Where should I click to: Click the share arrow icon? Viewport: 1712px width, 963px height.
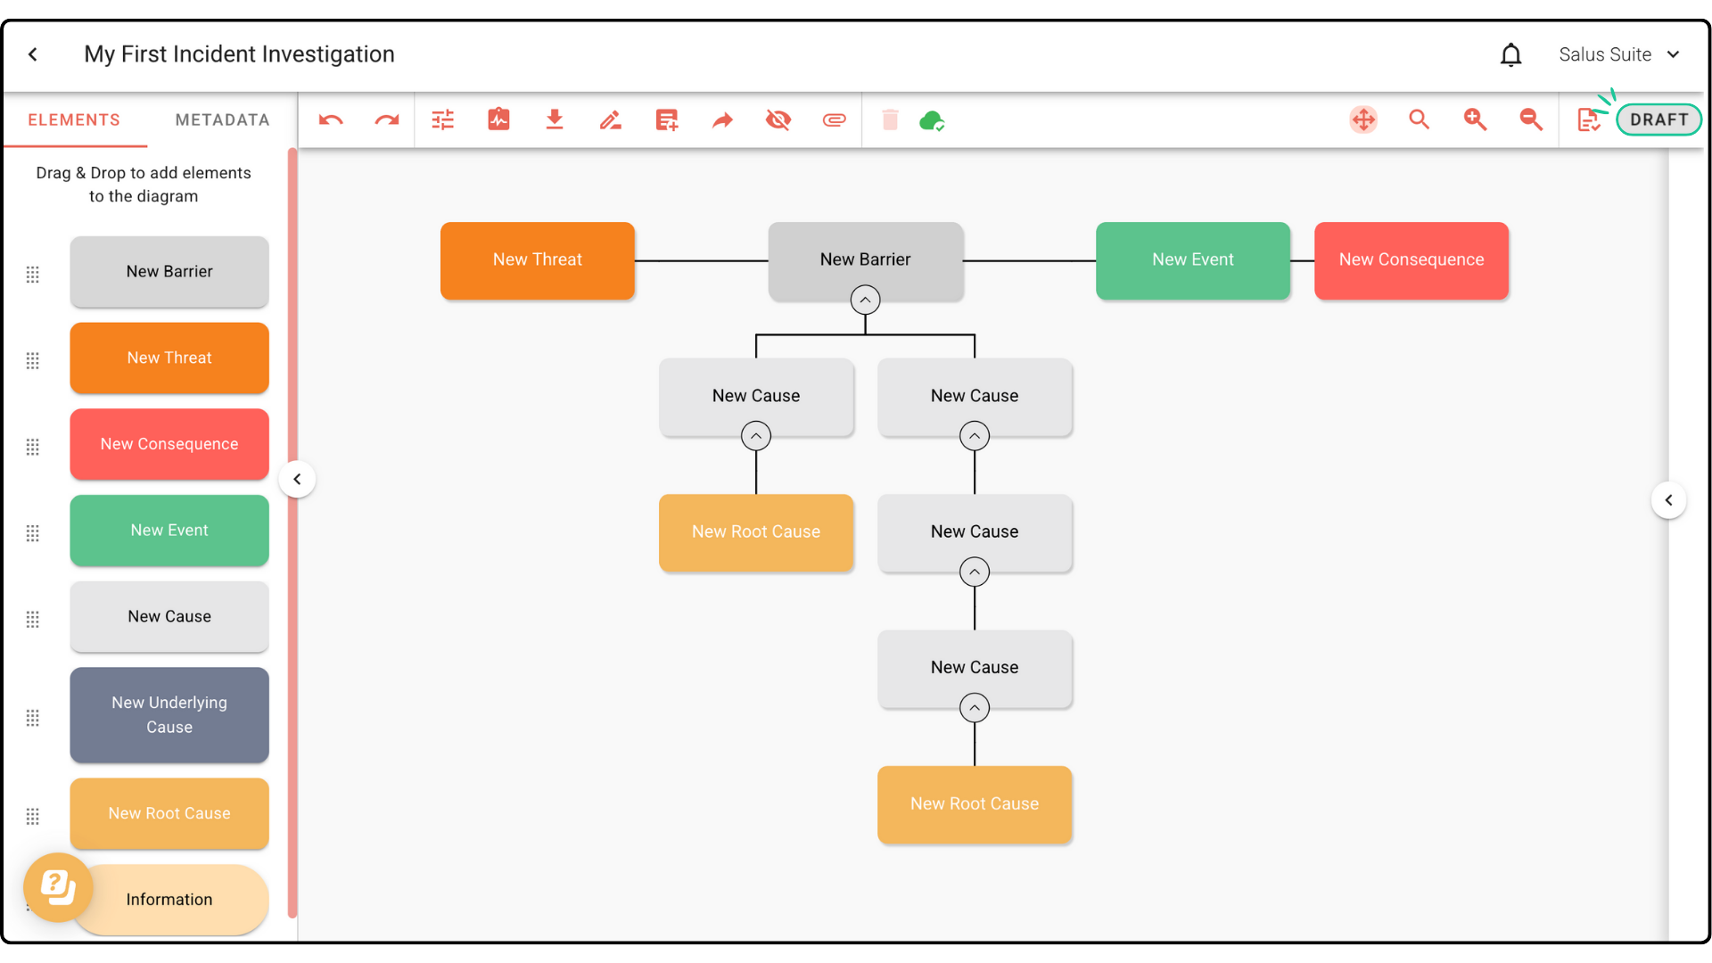pos(722,120)
